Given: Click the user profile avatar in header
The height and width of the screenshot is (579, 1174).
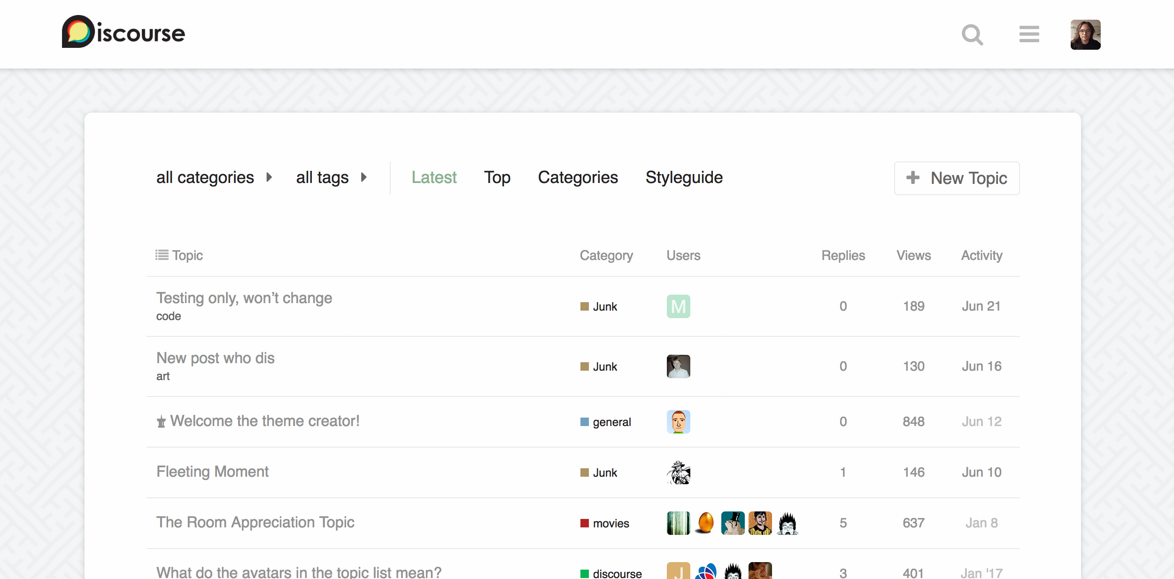Looking at the screenshot, I should pos(1085,35).
